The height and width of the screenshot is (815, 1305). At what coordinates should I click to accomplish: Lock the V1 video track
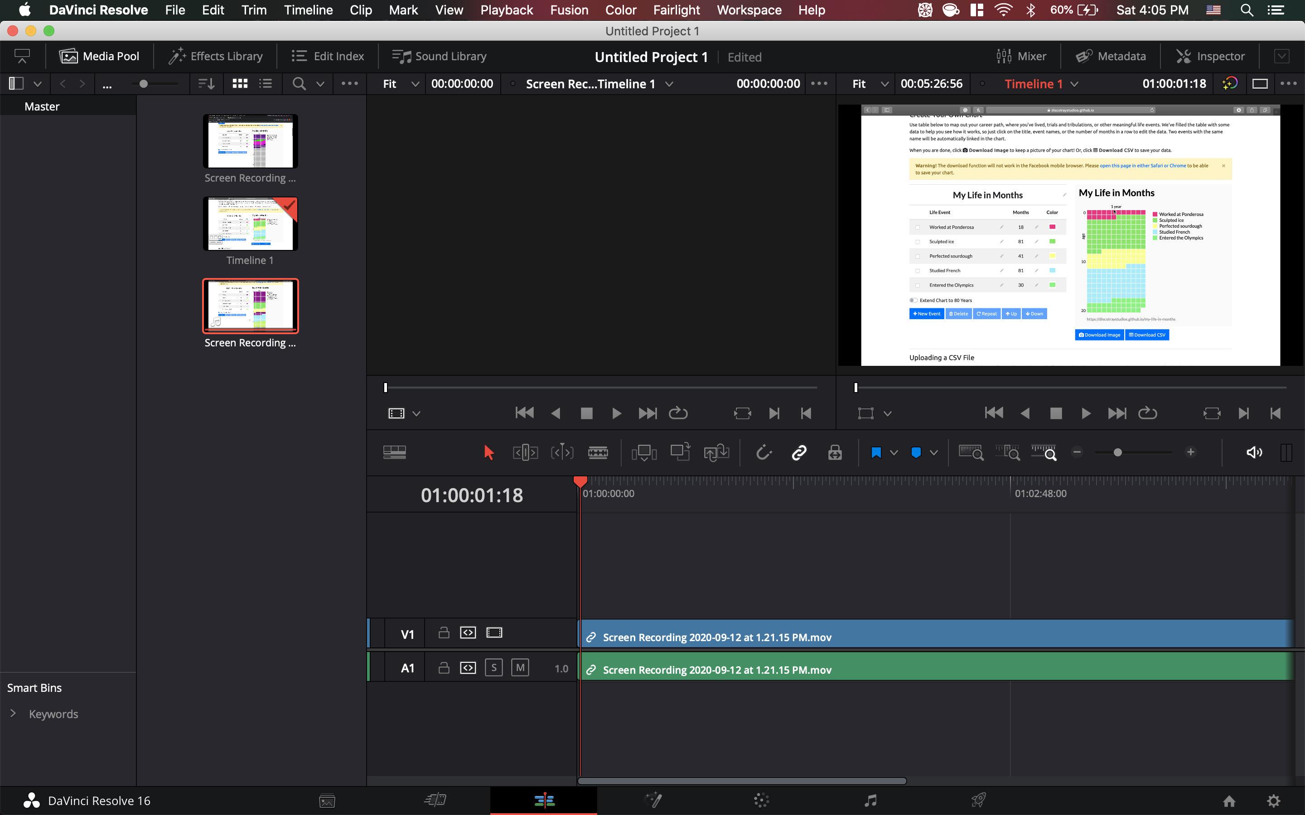click(444, 633)
